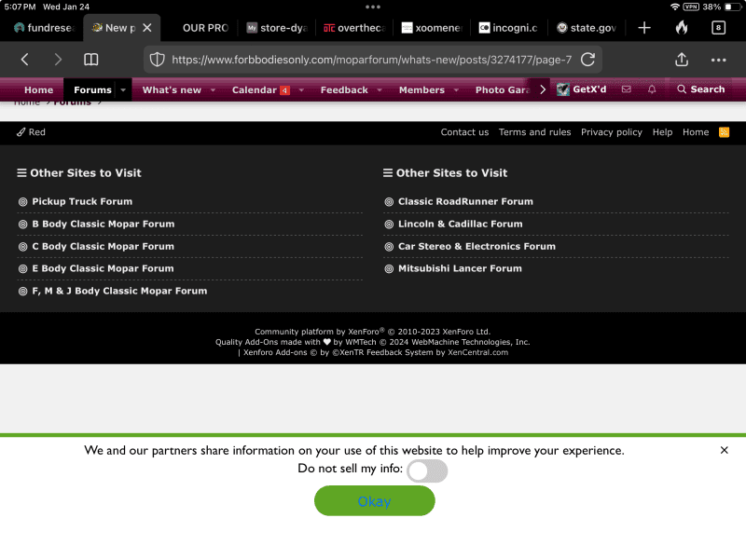
Task: Expand the Feedback dropdown arrow
Action: [380, 89]
